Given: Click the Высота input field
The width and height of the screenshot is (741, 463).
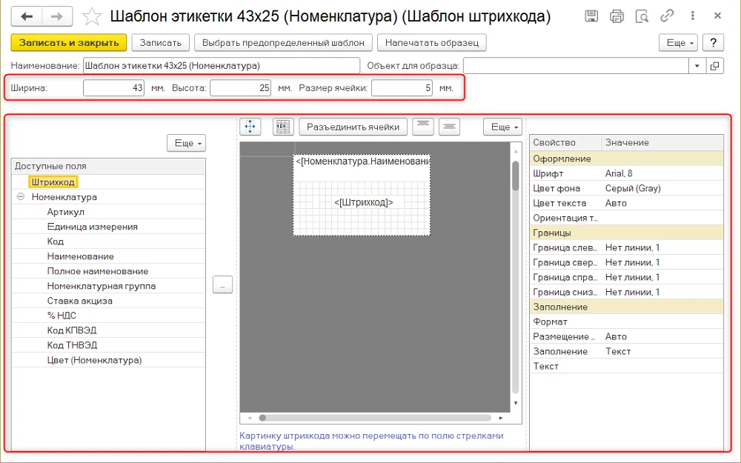Looking at the screenshot, I should [241, 88].
